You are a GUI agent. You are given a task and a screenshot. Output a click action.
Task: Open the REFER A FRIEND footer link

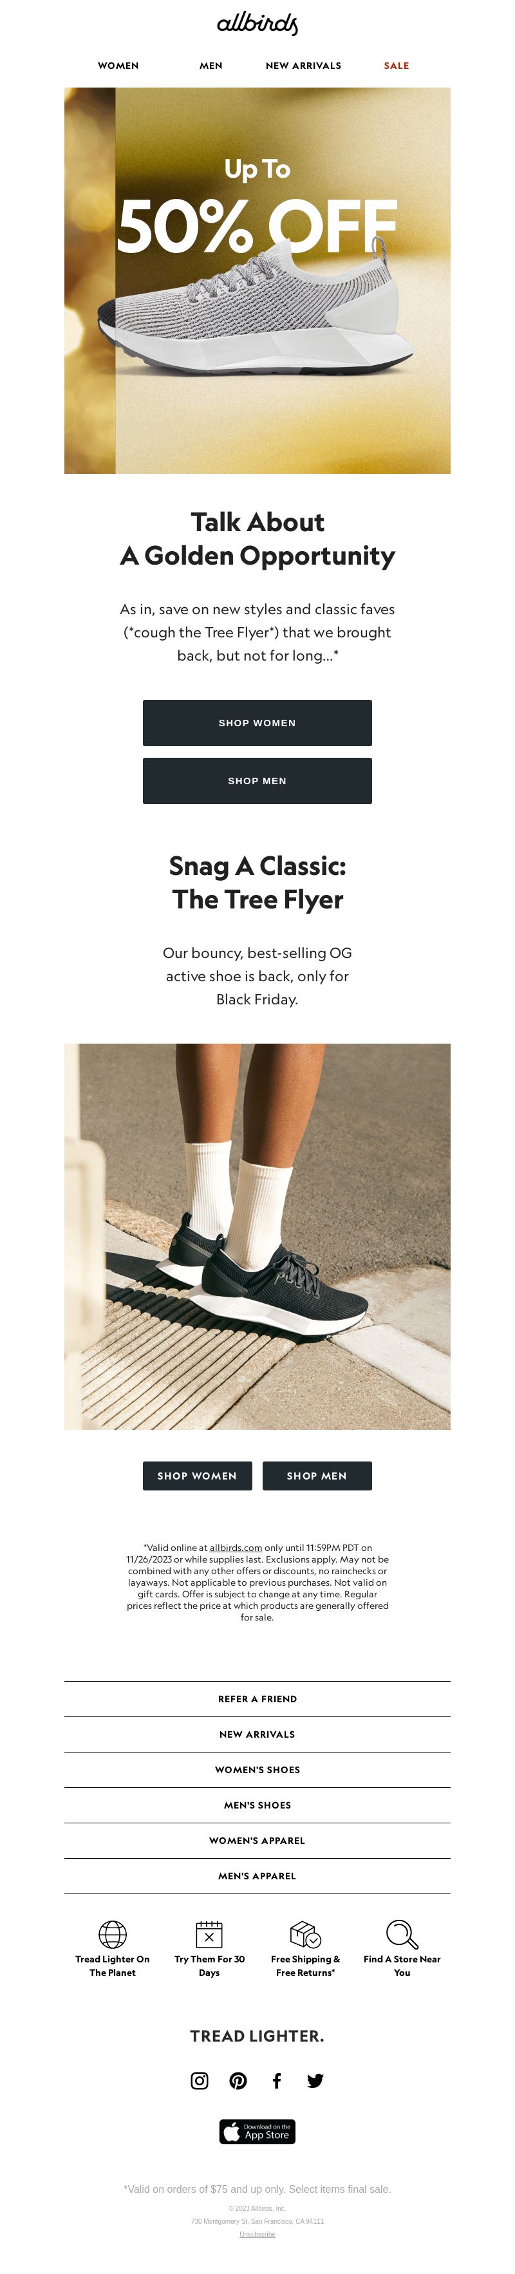coord(257,1698)
